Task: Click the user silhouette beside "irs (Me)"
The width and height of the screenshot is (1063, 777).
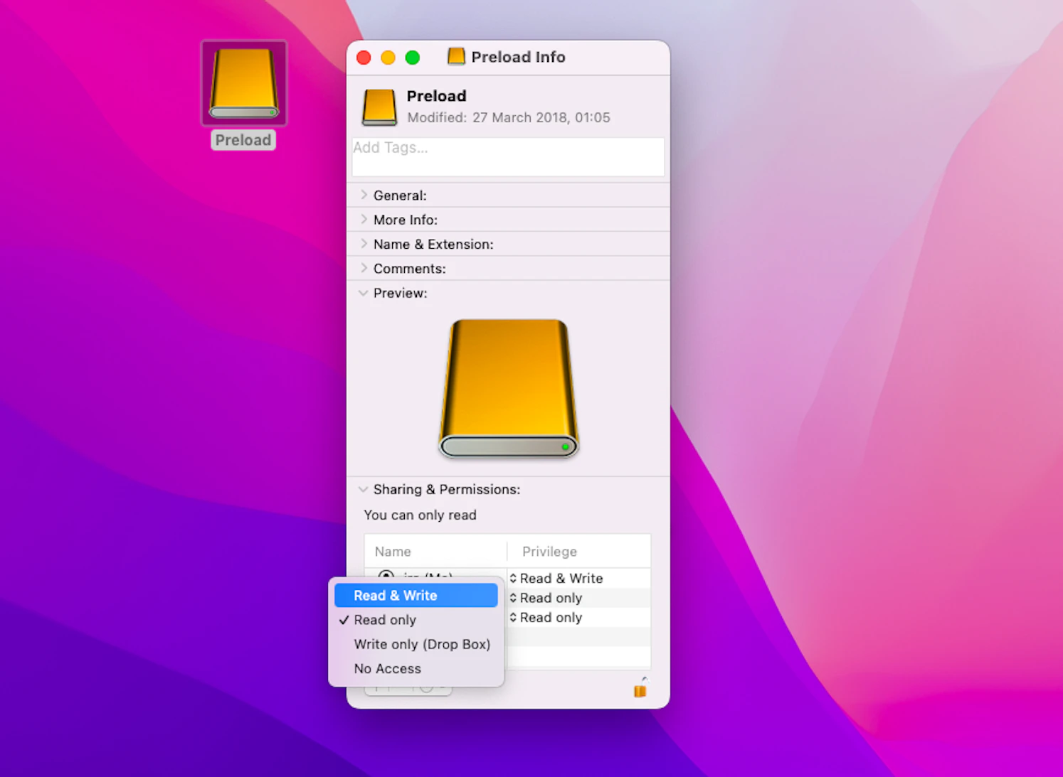Action: [386, 577]
